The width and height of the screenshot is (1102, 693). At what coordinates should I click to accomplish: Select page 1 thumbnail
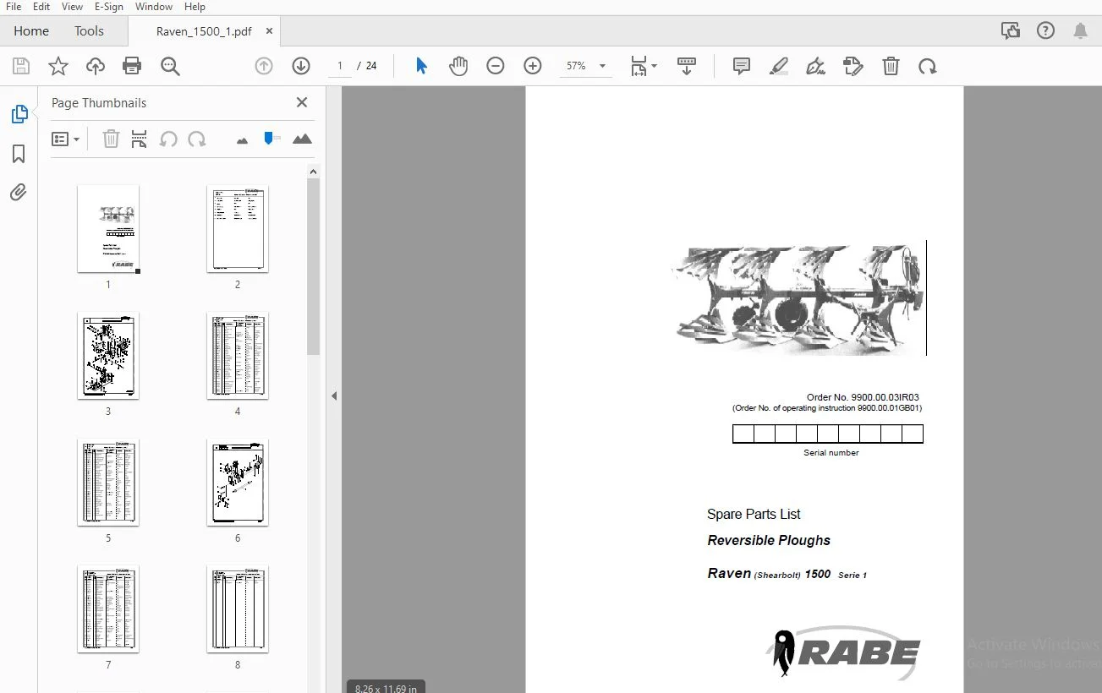point(108,229)
